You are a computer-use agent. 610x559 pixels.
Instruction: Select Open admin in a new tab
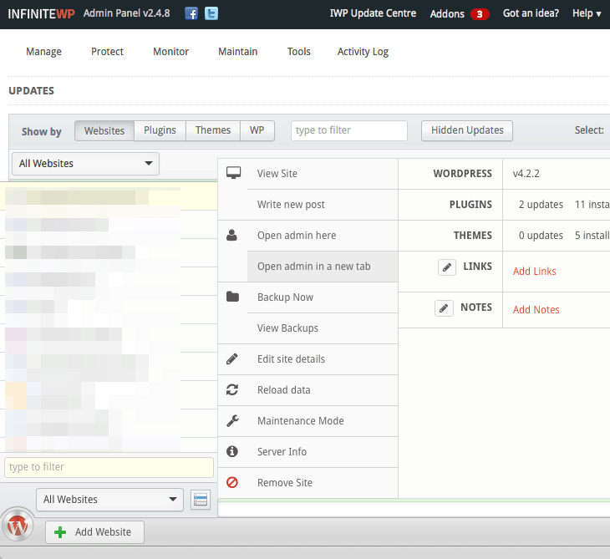click(323, 267)
